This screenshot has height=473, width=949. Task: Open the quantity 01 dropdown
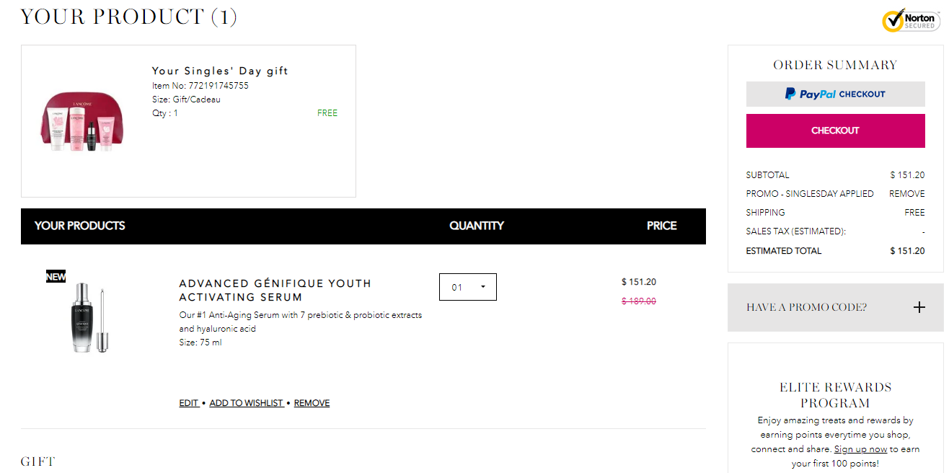click(467, 287)
